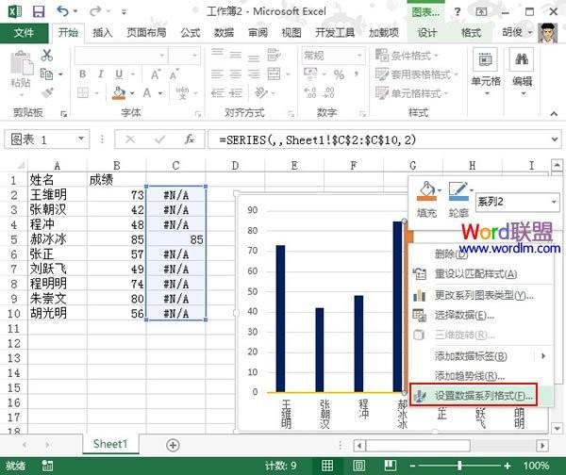Click the Save icon in quick access toolbar
The height and width of the screenshot is (475, 566).
[38, 11]
